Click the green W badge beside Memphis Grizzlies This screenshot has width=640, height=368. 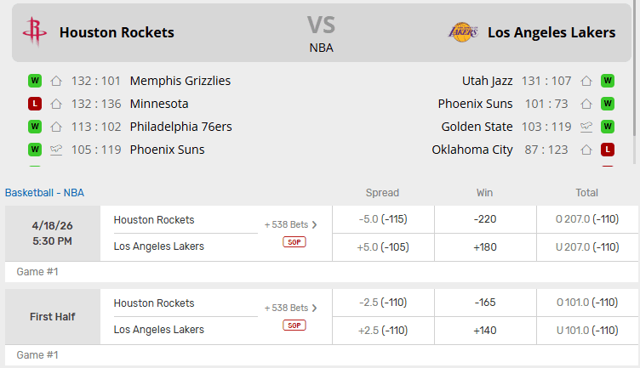point(35,82)
